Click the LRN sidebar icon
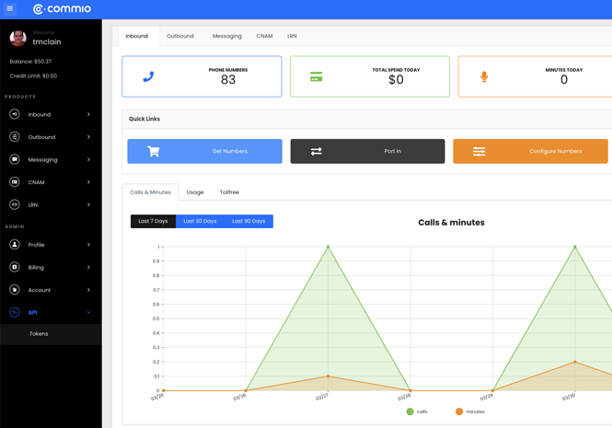 15,204
